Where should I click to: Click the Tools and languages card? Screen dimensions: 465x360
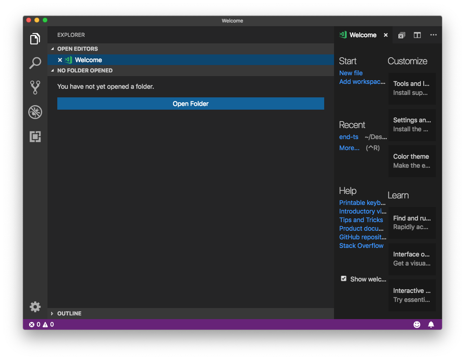coord(412,88)
